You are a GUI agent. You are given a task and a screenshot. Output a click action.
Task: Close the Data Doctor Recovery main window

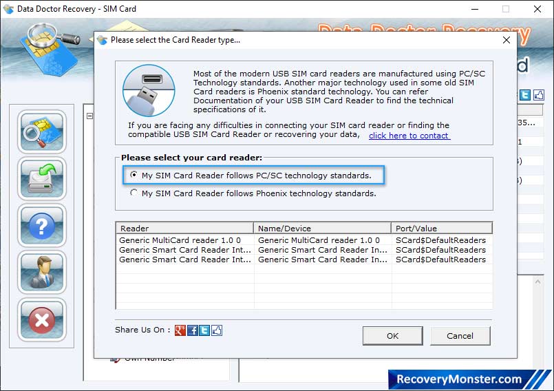[537, 9]
